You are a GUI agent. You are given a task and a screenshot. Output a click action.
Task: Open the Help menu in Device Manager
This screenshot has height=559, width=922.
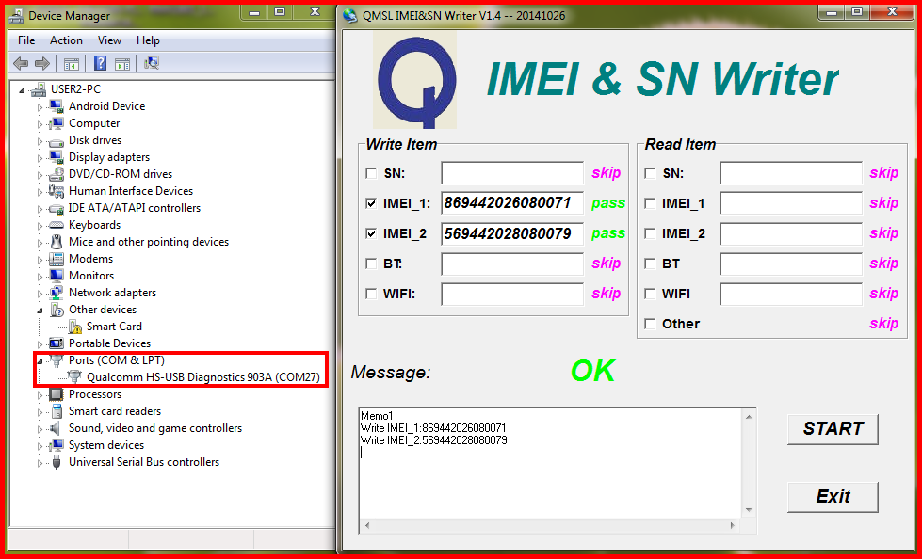[148, 40]
